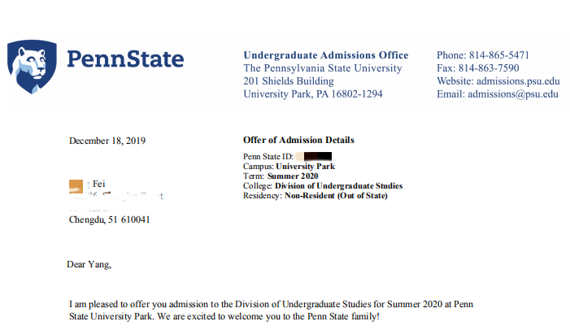The image size is (570, 330).
Task: Click University Park, PA 16802-1294 line
Action: [x=313, y=94]
